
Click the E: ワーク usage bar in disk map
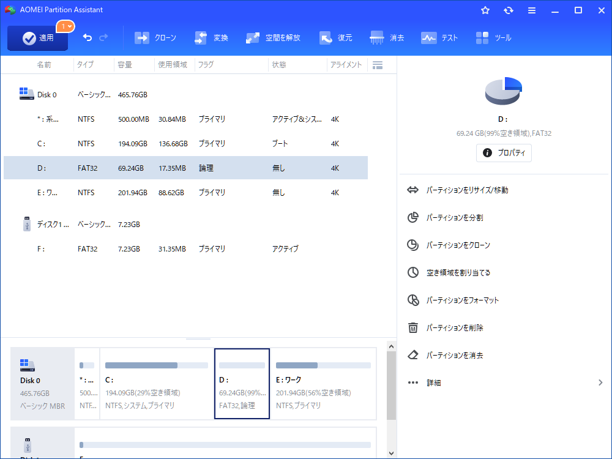tap(323, 365)
